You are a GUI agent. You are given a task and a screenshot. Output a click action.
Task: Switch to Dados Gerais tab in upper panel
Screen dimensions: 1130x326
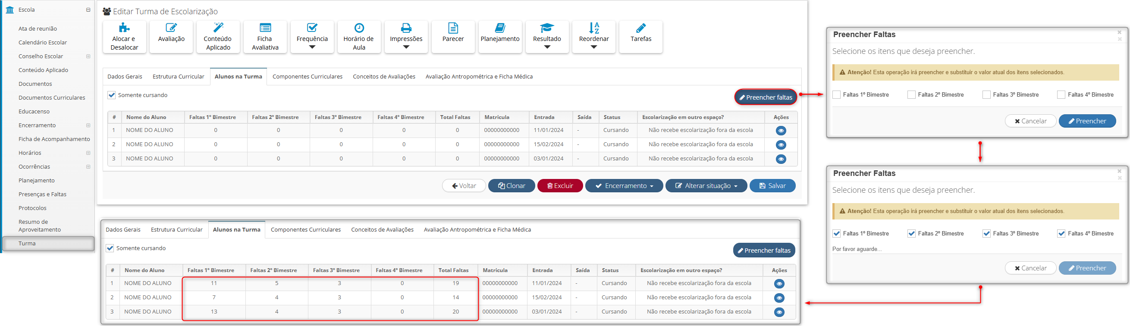tap(125, 77)
